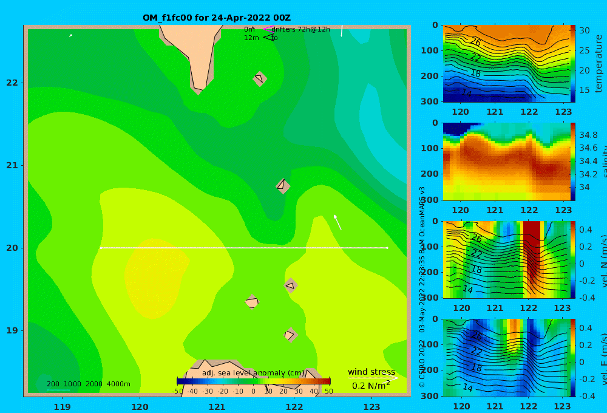Click the 'wind stress' label
The width and height of the screenshot is (607, 413).
(x=371, y=372)
